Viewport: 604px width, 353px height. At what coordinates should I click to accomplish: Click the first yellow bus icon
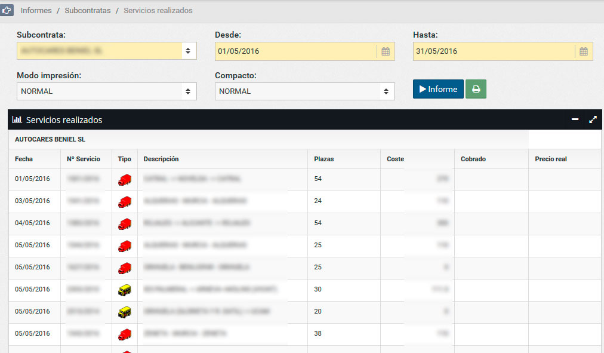point(125,290)
